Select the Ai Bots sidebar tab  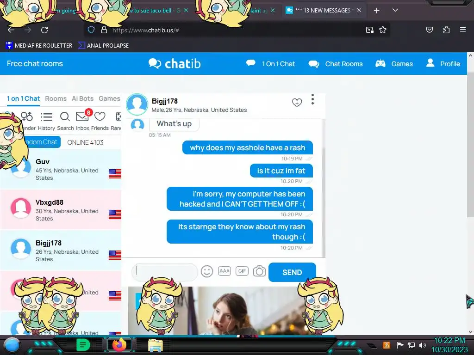coord(82,98)
